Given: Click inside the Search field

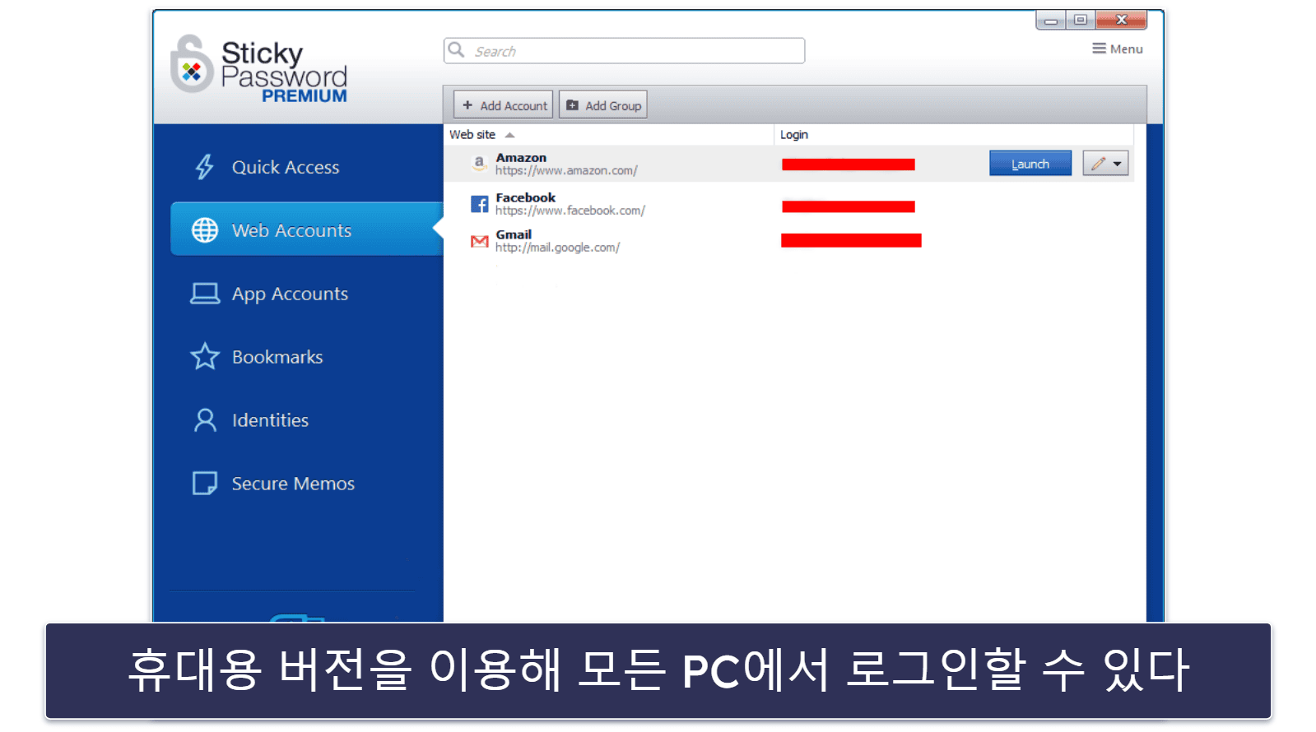Looking at the screenshot, I should tap(624, 51).
